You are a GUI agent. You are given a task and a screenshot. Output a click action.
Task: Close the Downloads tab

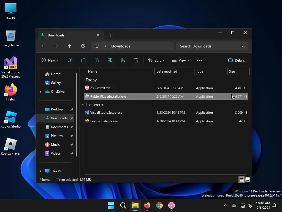click(98, 35)
